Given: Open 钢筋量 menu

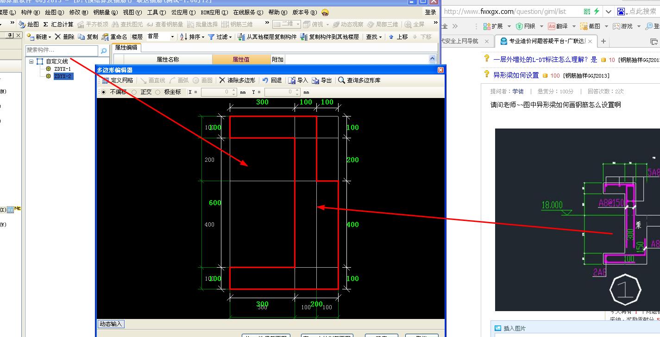Looking at the screenshot, I should [105, 12].
